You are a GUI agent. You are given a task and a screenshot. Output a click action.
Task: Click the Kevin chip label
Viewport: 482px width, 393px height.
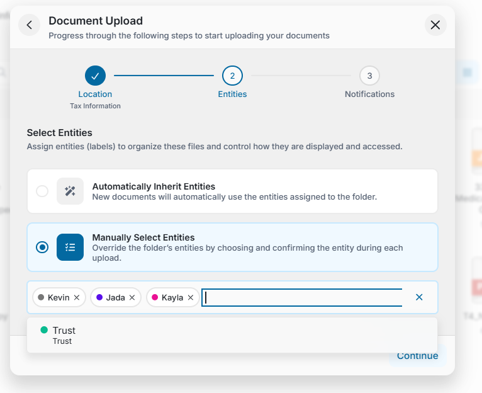click(59, 298)
